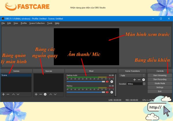
Task: Select the Scene item in Scenes list
Action: point(16,75)
